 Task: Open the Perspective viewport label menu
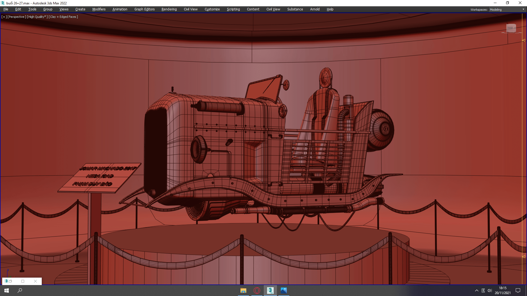click(16, 17)
